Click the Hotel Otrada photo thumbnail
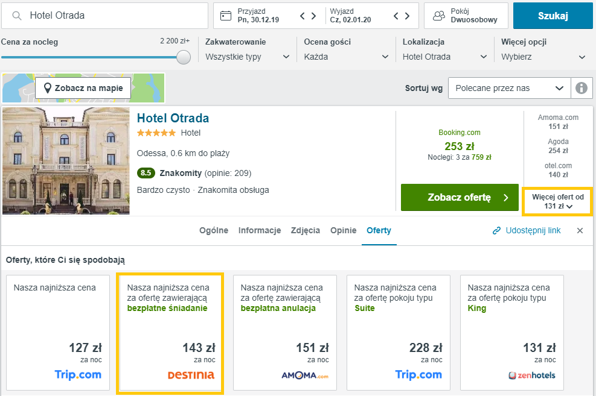The image size is (596, 396). (66, 161)
